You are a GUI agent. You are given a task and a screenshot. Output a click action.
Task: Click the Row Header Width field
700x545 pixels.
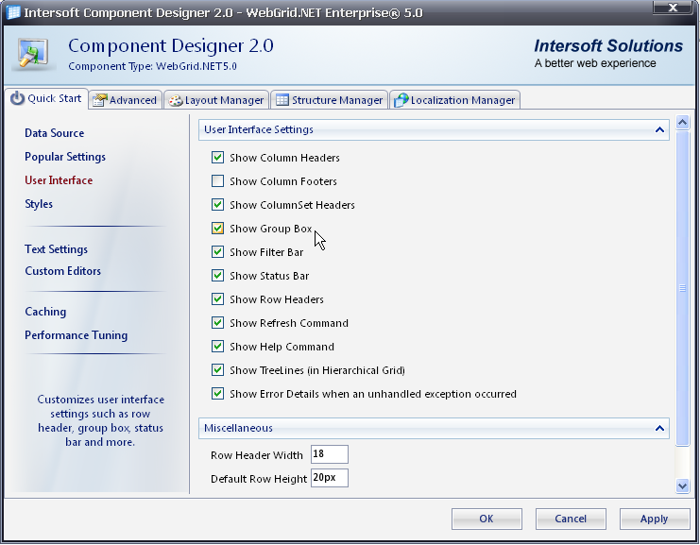point(330,454)
